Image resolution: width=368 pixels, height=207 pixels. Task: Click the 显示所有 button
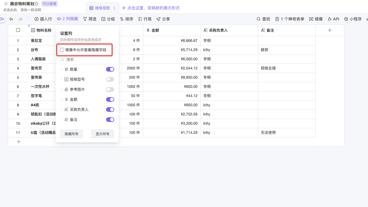pos(102,134)
